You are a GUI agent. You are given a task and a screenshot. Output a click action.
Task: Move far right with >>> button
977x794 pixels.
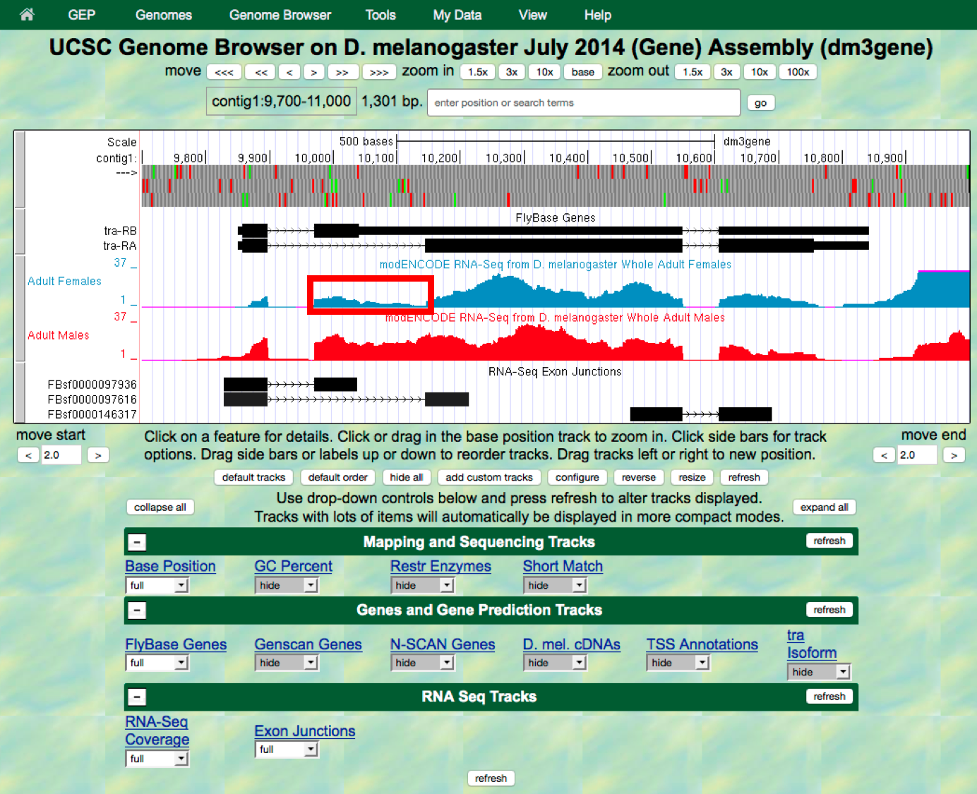[379, 72]
